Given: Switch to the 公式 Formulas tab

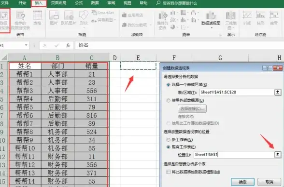Looking at the screenshot, I should [79, 3].
